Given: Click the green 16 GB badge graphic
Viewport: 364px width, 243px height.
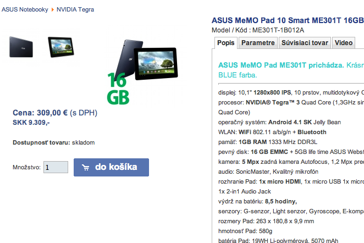Looking at the screenshot, I should (x=118, y=89).
